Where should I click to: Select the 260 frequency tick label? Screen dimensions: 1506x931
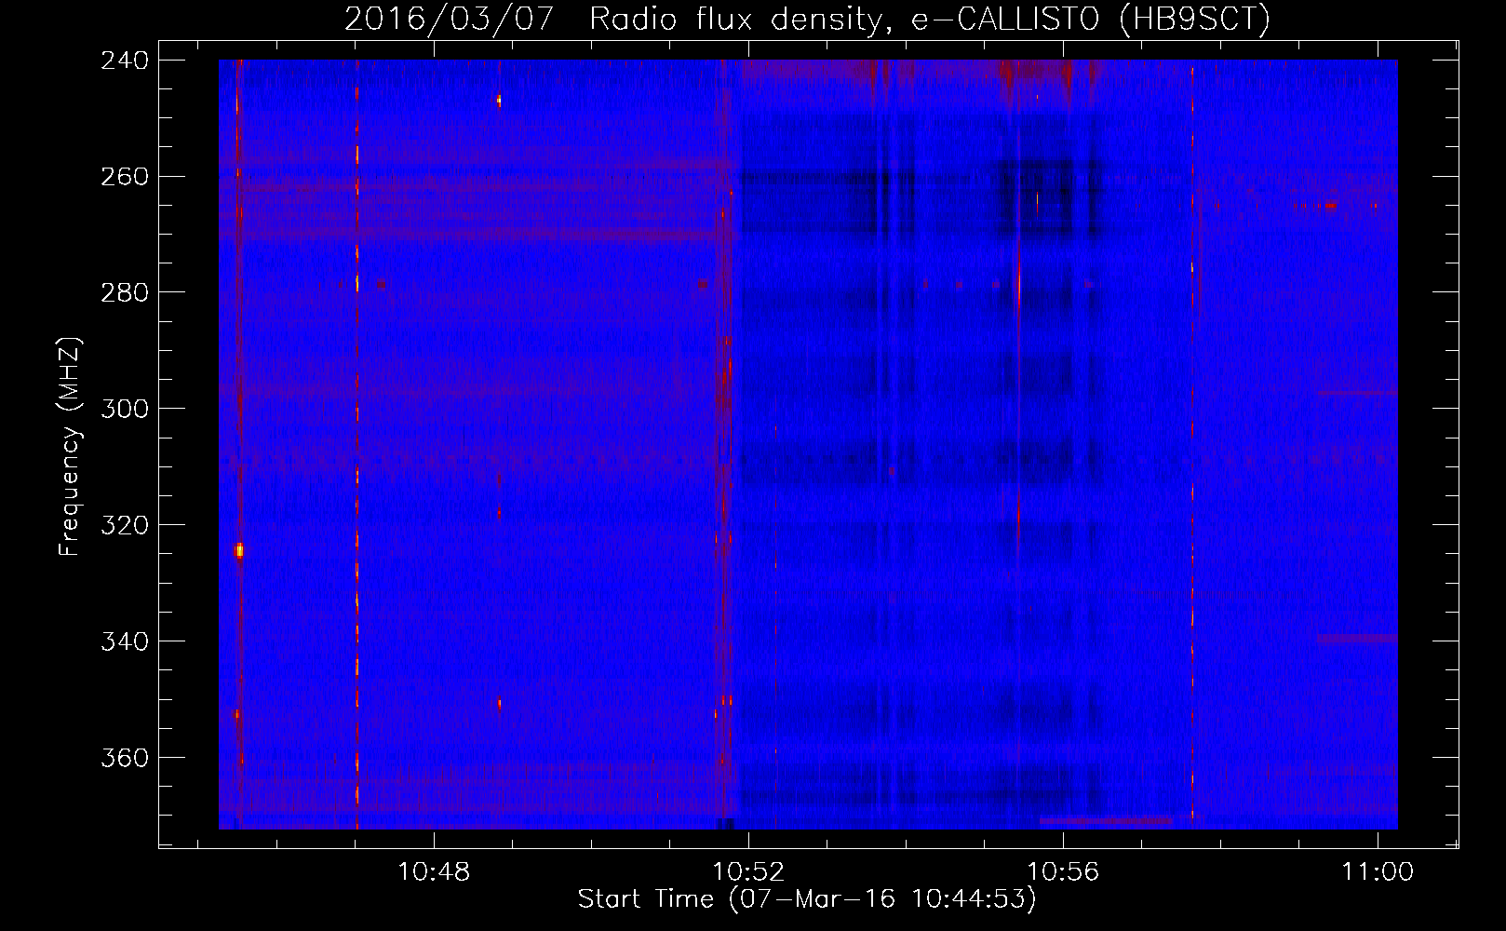(x=124, y=177)
